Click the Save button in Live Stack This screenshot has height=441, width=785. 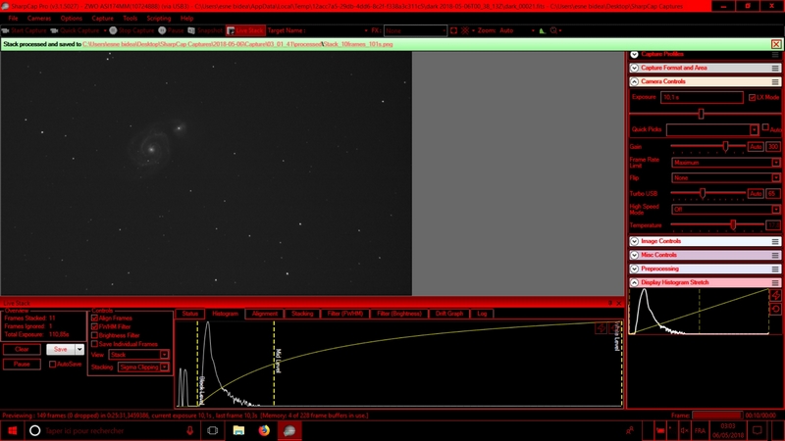(x=61, y=350)
